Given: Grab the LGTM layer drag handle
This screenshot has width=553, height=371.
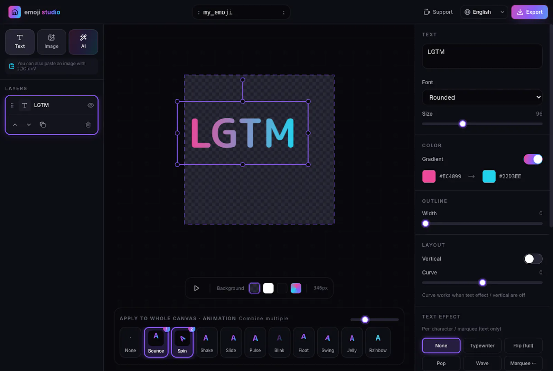Looking at the screenshot, I should 12,105.
